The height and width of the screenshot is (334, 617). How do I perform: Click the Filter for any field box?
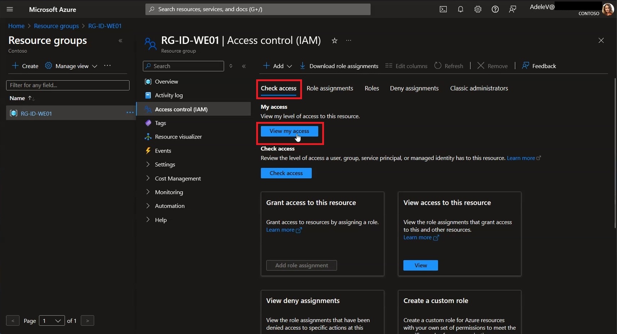click(68, 85)
